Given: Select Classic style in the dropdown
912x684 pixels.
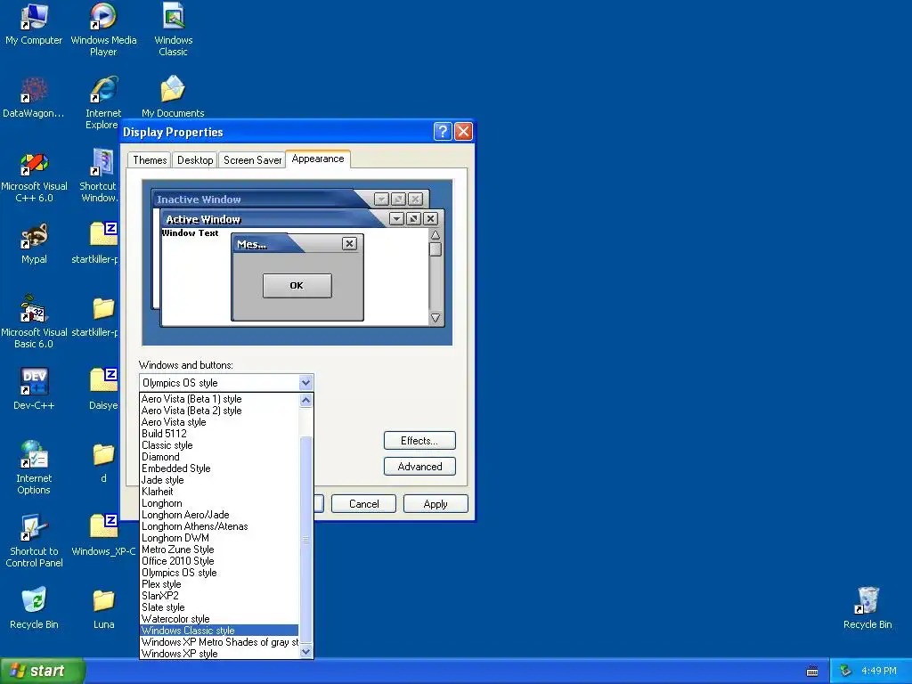Looking at the screenshot, I should (219, 445).
